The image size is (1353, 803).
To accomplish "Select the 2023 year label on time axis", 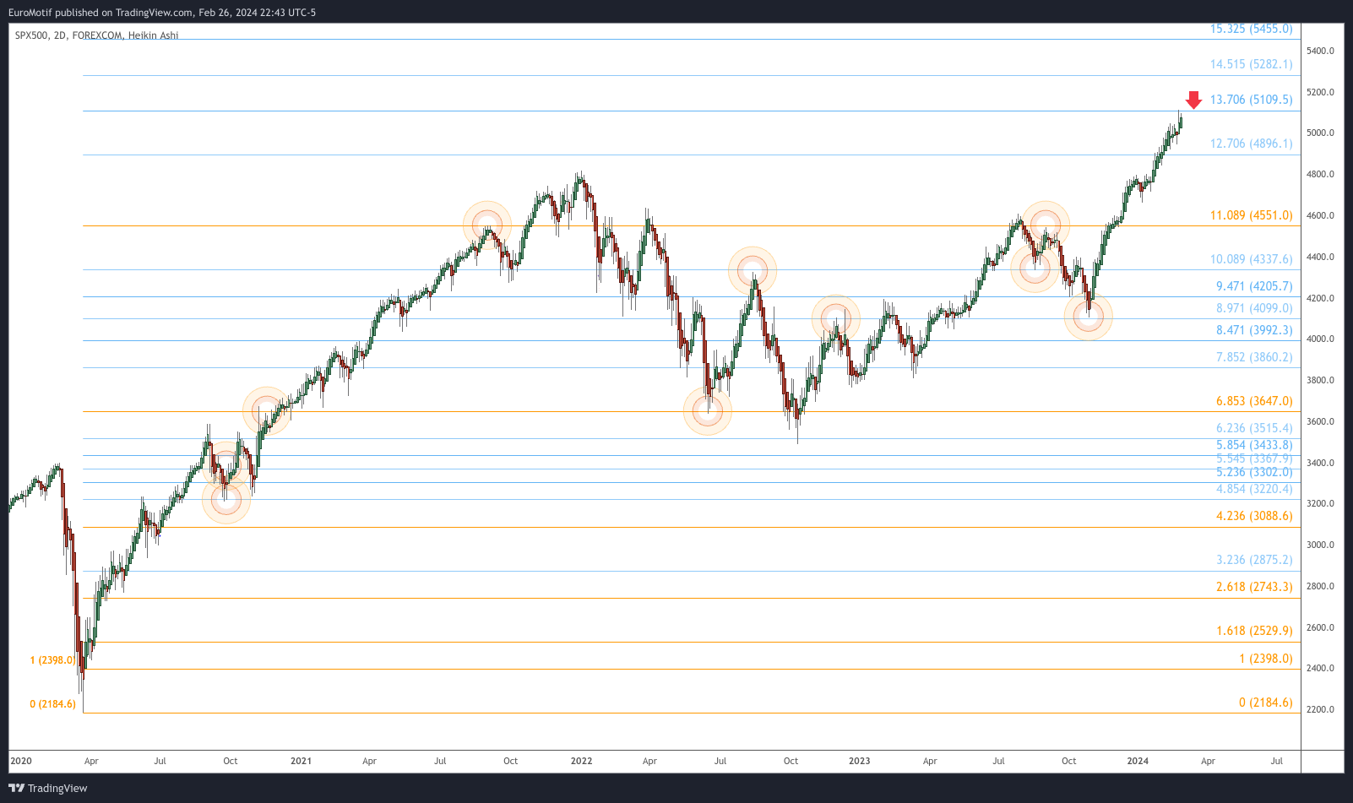I will pos(859,761).
